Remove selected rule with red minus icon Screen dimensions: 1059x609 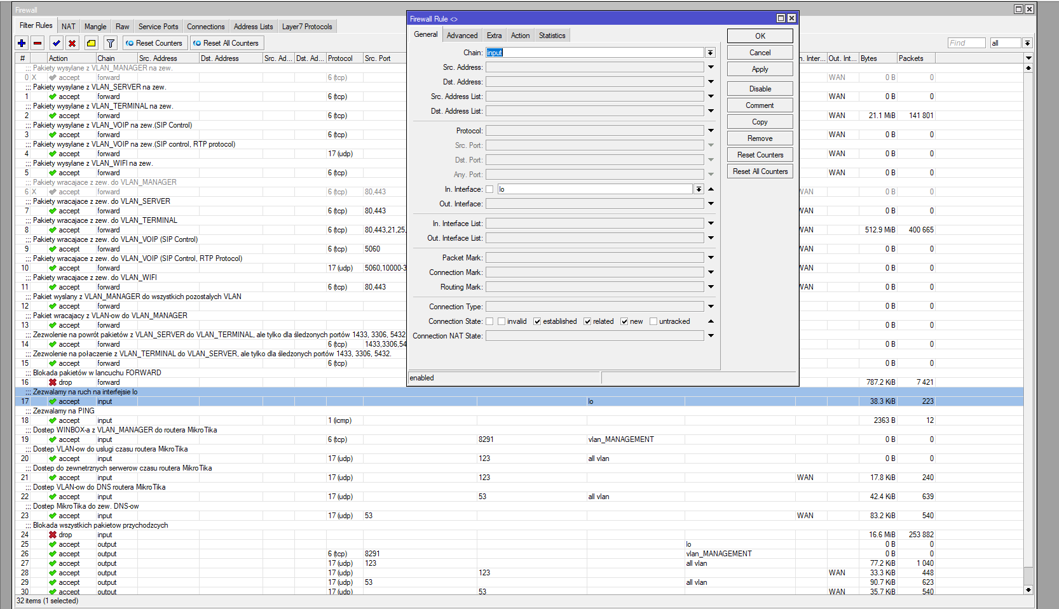point(38,43)
